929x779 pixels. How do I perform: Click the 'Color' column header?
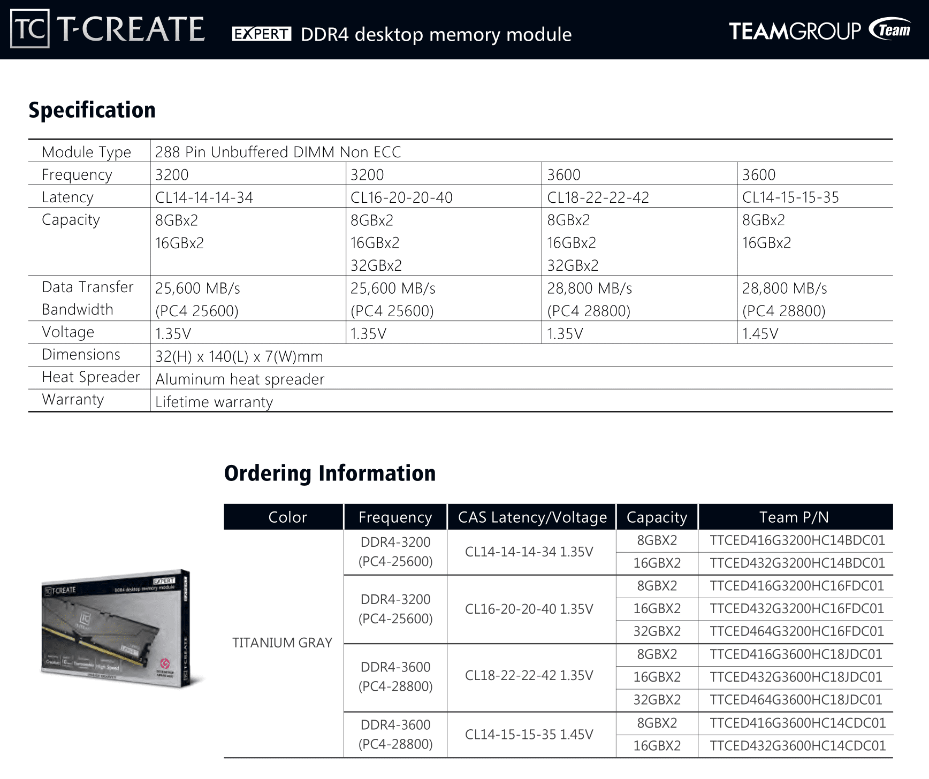tap(287, 517)
